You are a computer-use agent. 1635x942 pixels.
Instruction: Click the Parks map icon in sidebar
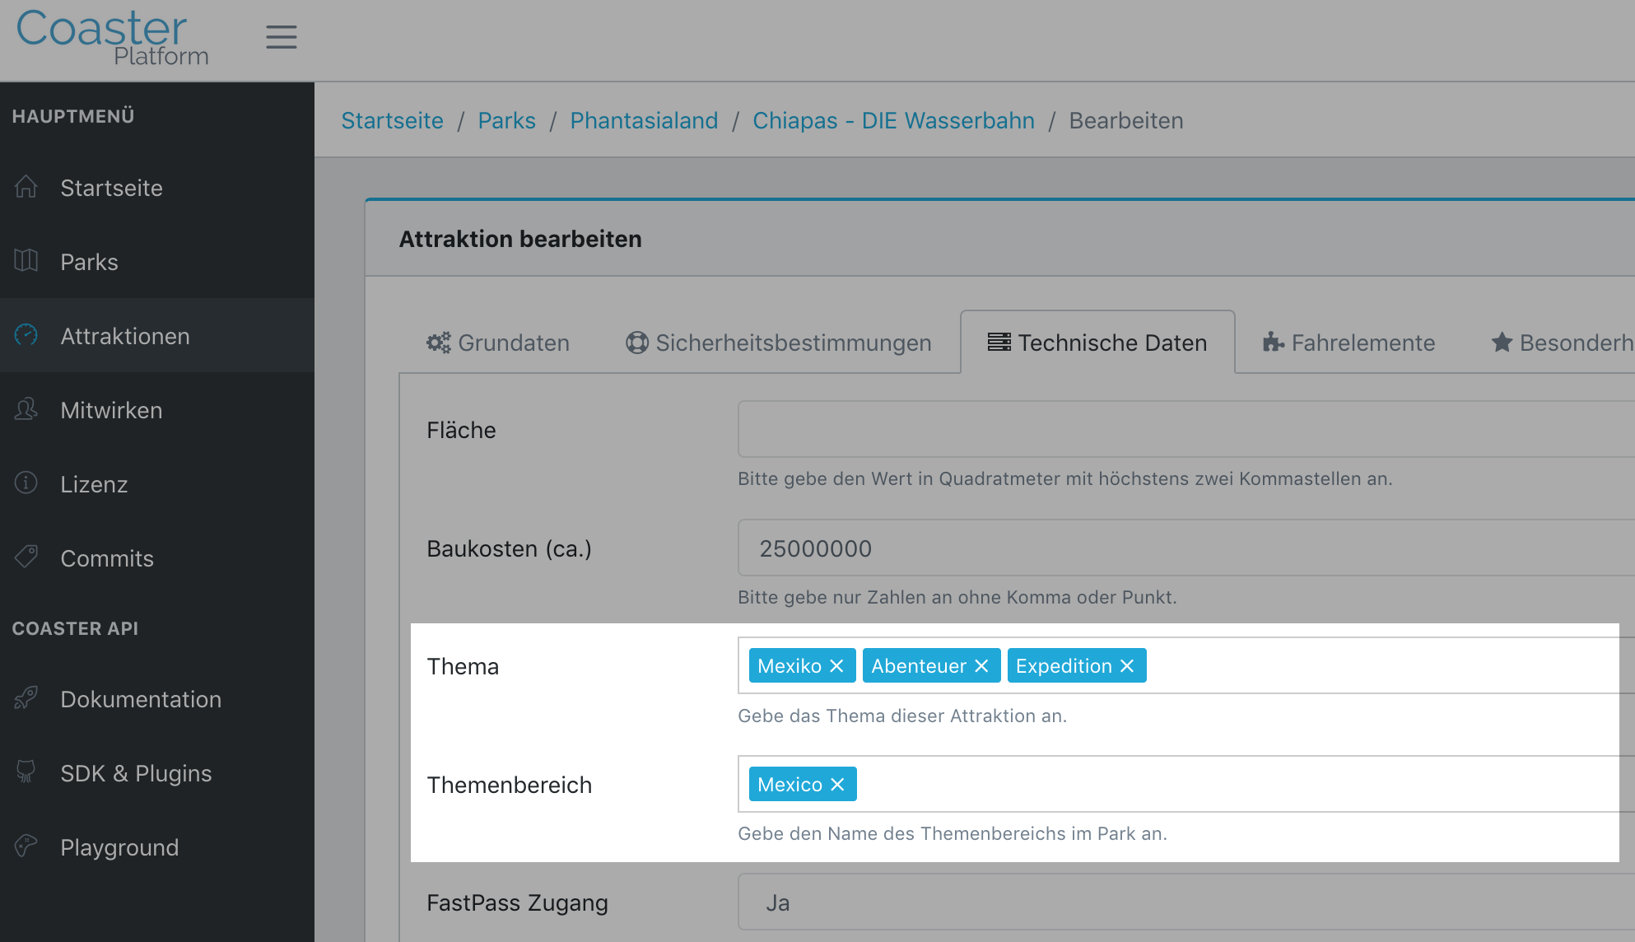26,261
